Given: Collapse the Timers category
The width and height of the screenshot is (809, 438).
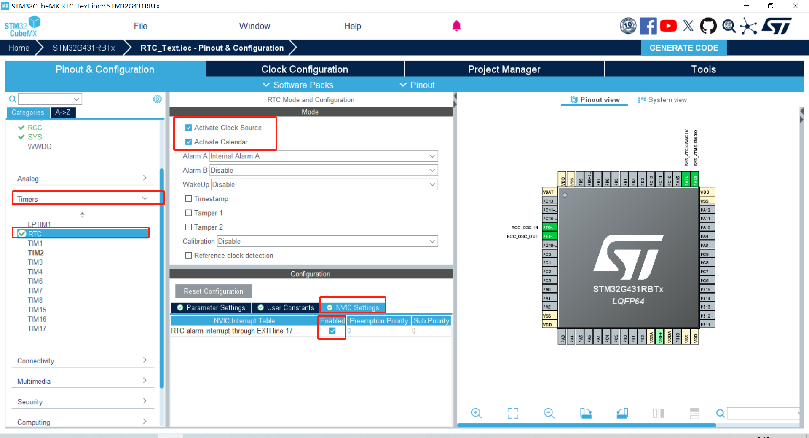Looking at the screenshot, I should click(x=83, y=199).
